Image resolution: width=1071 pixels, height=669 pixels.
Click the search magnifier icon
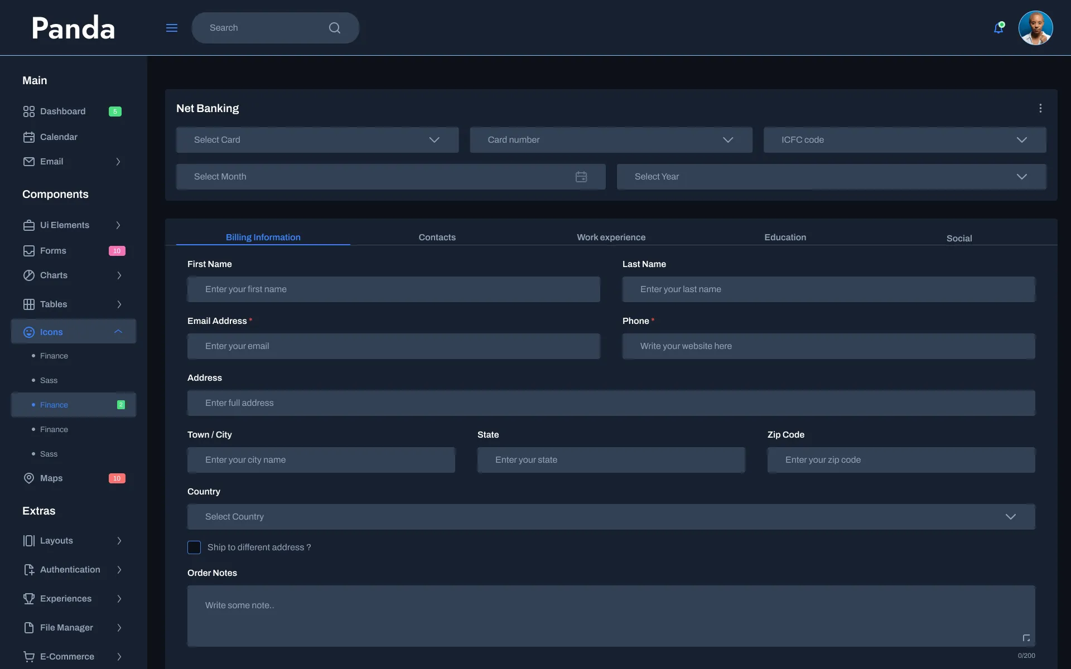tap(334, 28)
